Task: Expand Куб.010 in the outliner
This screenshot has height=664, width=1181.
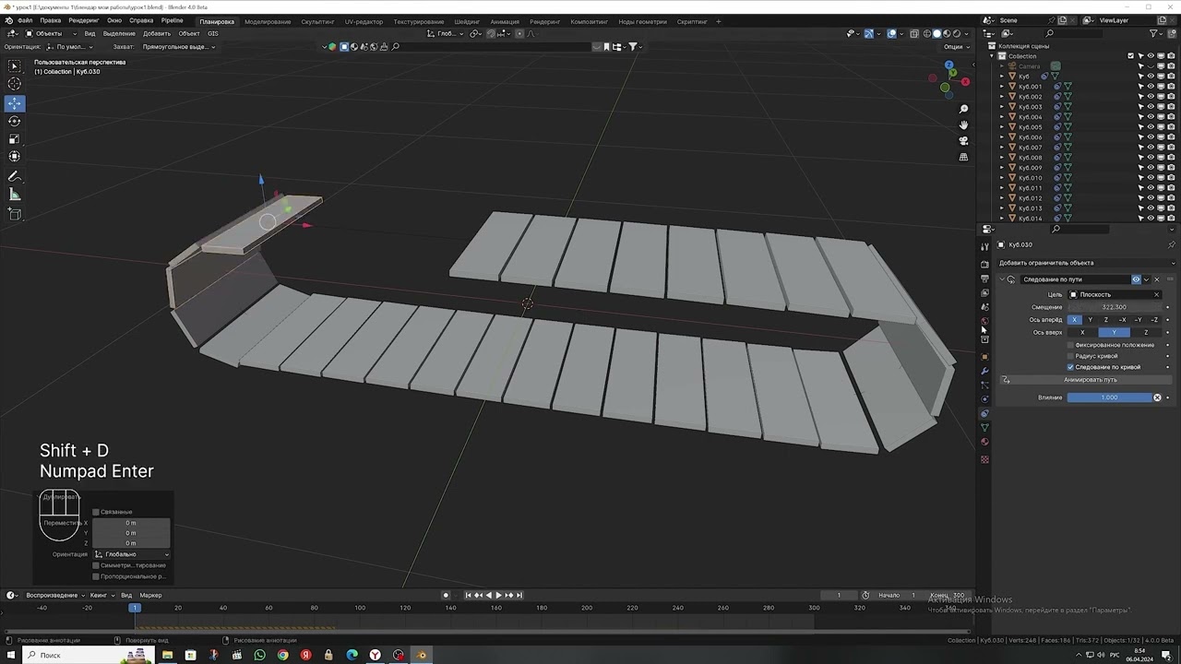Action: click(x=1002, y=178)
